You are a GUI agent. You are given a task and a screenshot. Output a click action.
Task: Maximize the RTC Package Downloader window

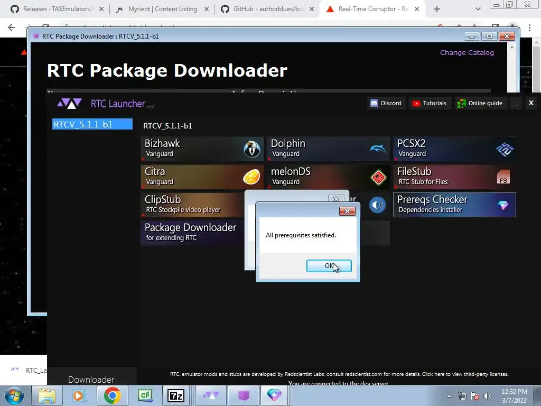click(489, 36)
